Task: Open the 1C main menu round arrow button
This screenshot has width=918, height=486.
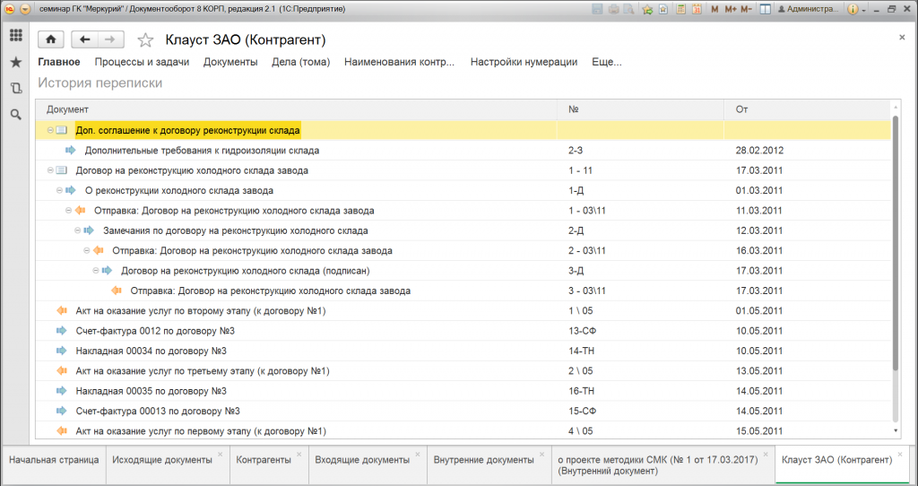Action: pos(24,9)
